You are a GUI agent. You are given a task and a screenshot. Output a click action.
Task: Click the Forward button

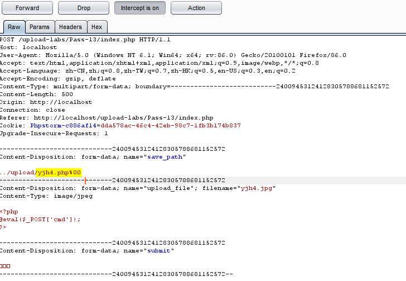[x=27, y=8]
